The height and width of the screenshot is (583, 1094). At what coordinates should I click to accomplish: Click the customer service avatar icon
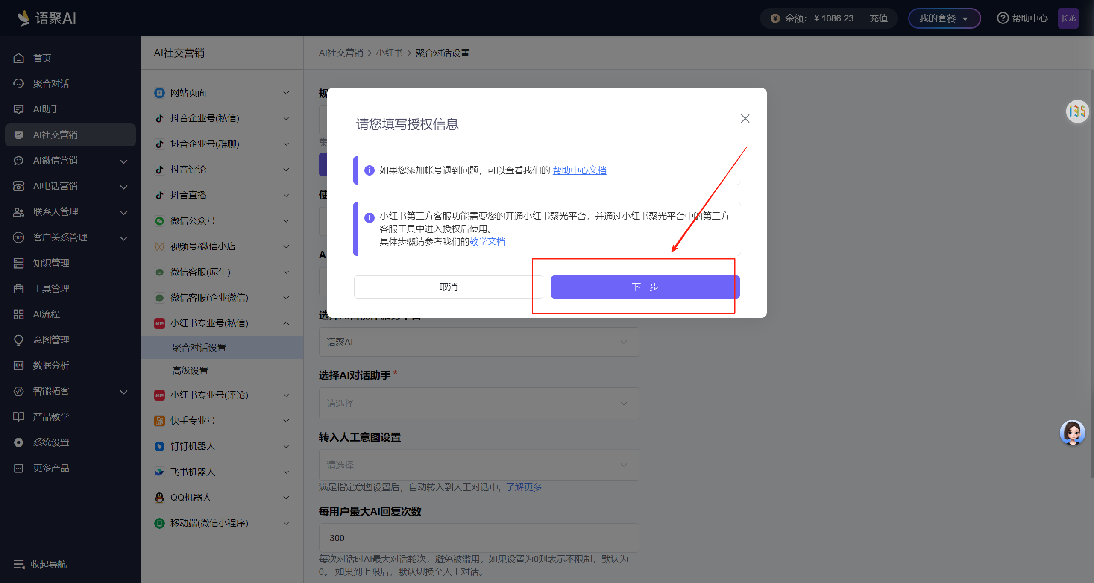1072,433
